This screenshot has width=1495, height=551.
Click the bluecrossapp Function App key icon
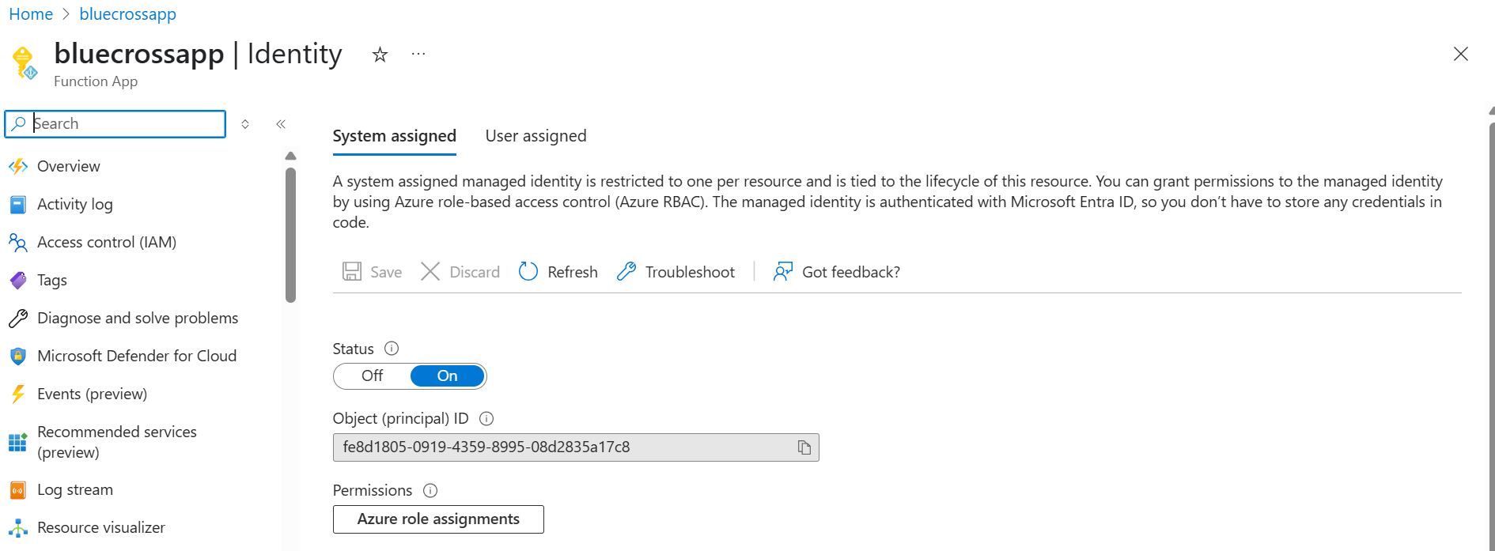click(24, 63)
